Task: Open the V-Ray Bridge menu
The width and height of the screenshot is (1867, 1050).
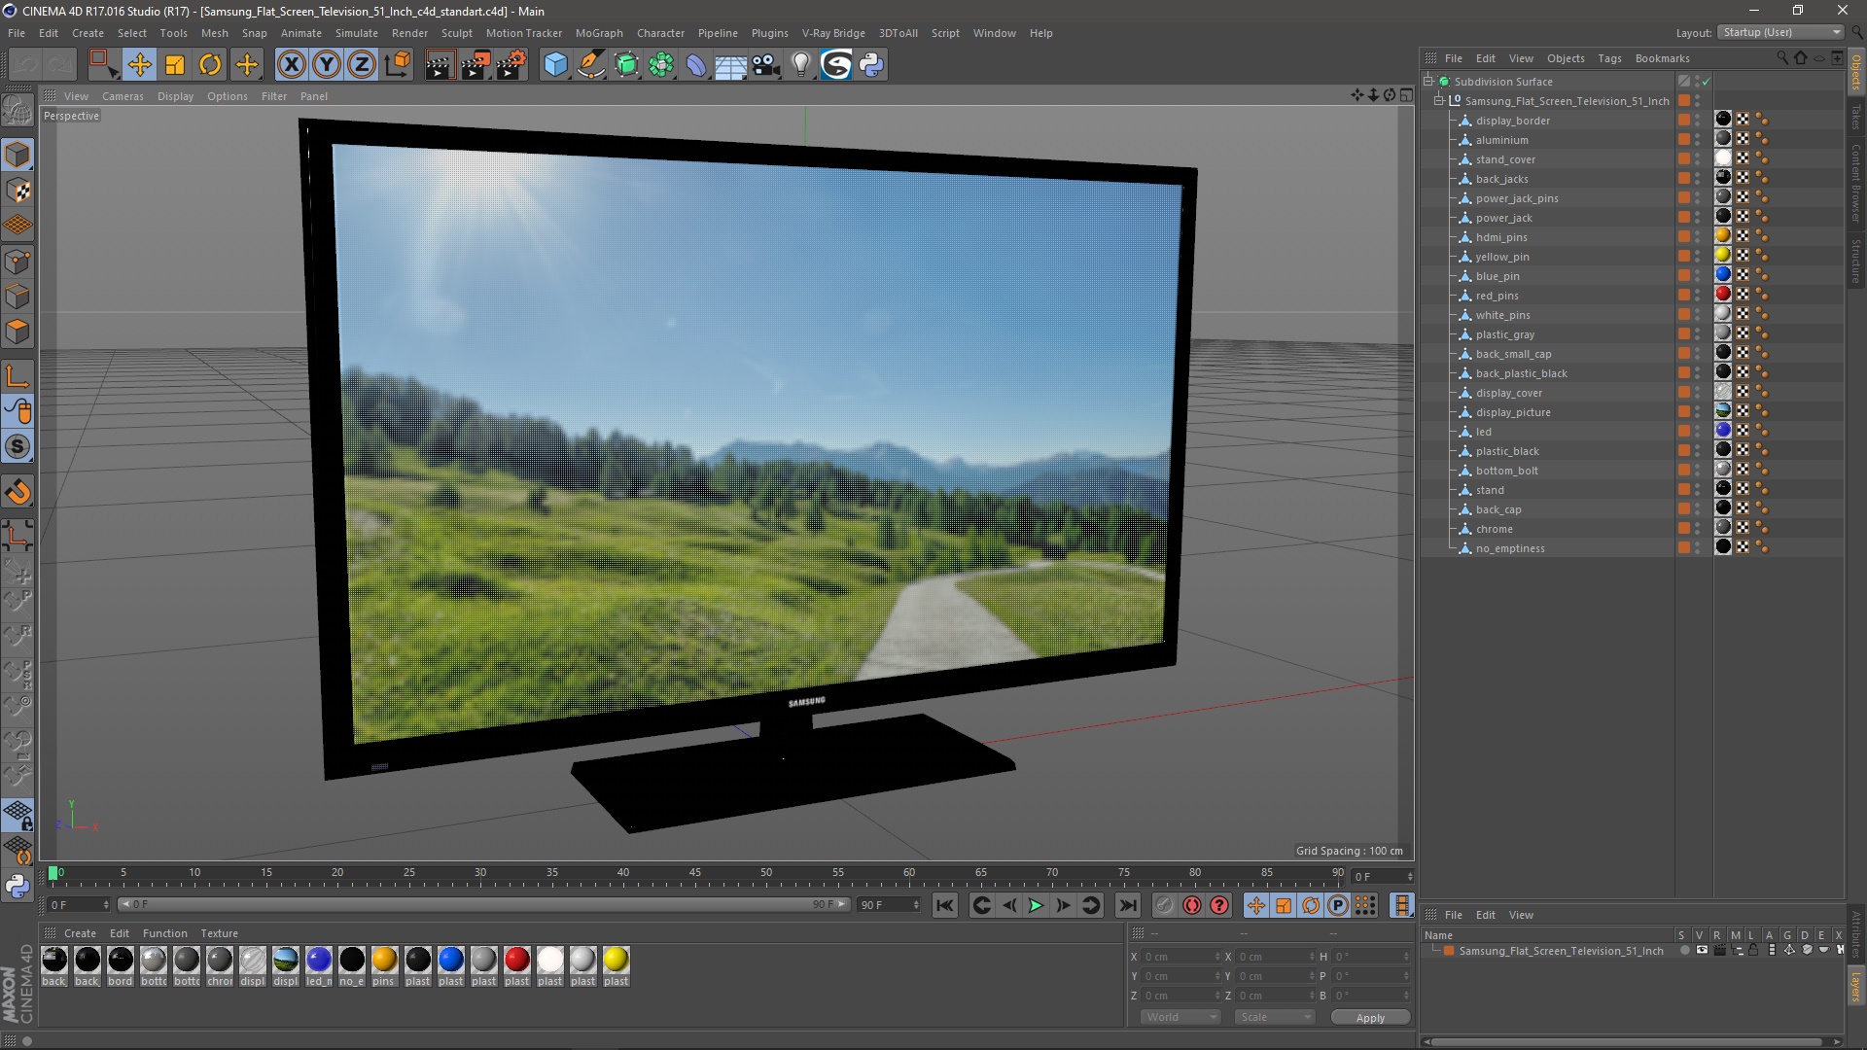Action: pos(833,33)
